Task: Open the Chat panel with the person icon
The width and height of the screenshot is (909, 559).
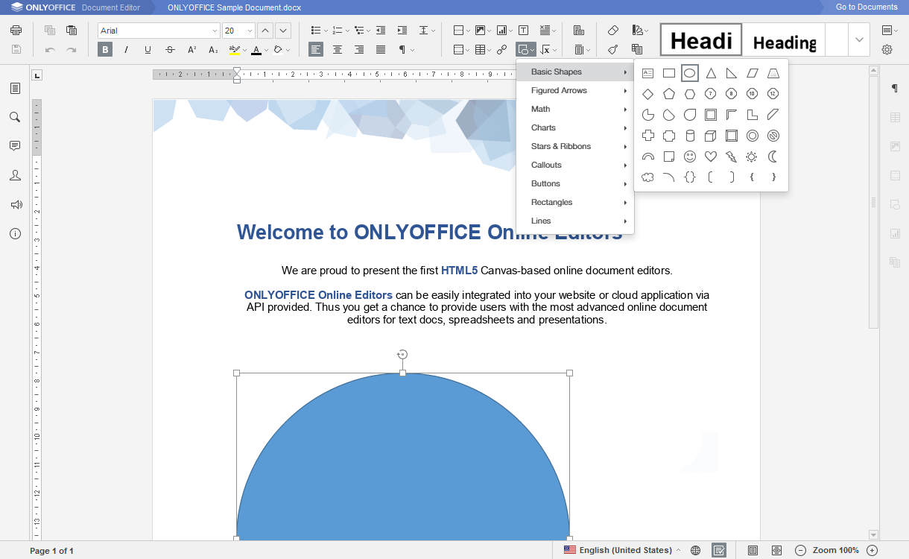Action: [x=15, y=175]
